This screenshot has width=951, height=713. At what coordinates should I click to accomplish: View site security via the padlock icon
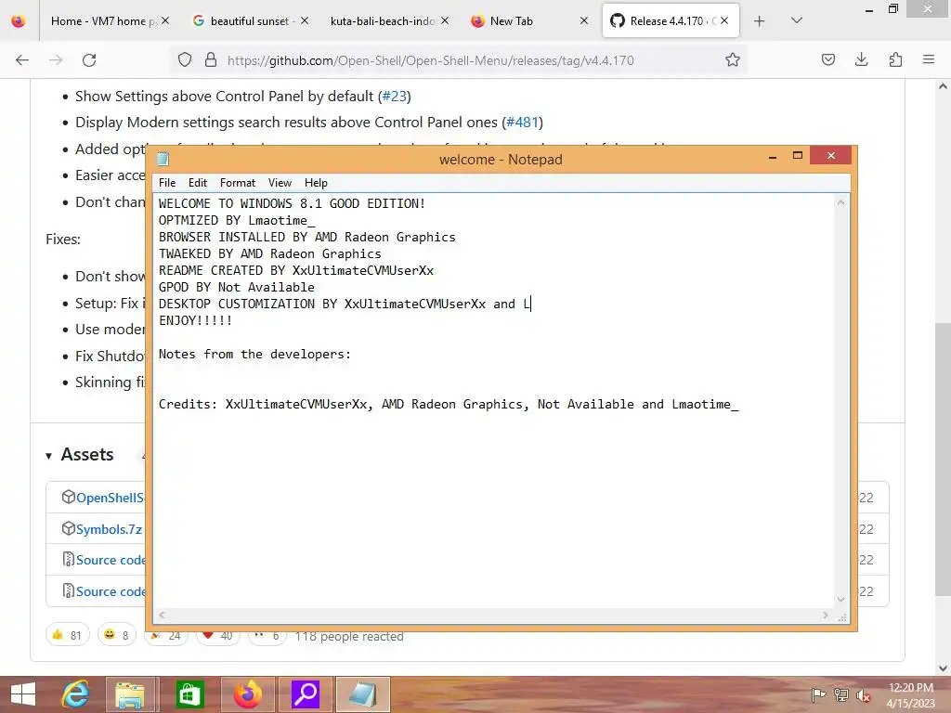click(211, 60)
